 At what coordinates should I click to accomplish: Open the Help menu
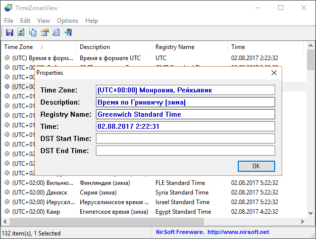[x=91, y=21]
